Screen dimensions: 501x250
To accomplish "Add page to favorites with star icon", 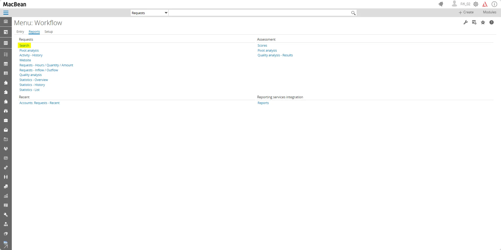I will pyautogui.click(x=483, y=23).
